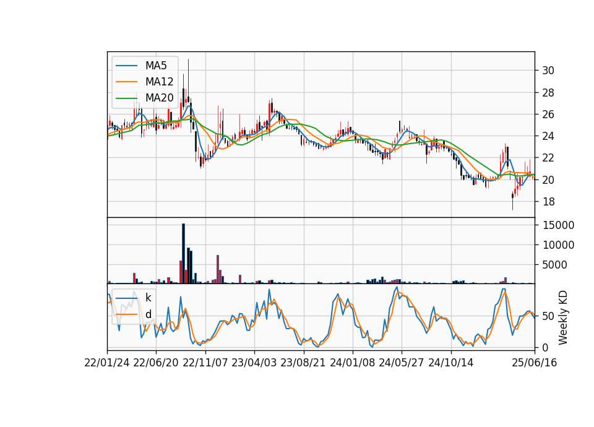Click the orange MA12 legend line sample
The height and width of the screenshot is (427, 594).
(126, 82)
